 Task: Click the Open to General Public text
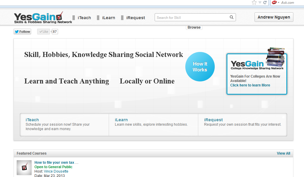[x=53, y=167]
